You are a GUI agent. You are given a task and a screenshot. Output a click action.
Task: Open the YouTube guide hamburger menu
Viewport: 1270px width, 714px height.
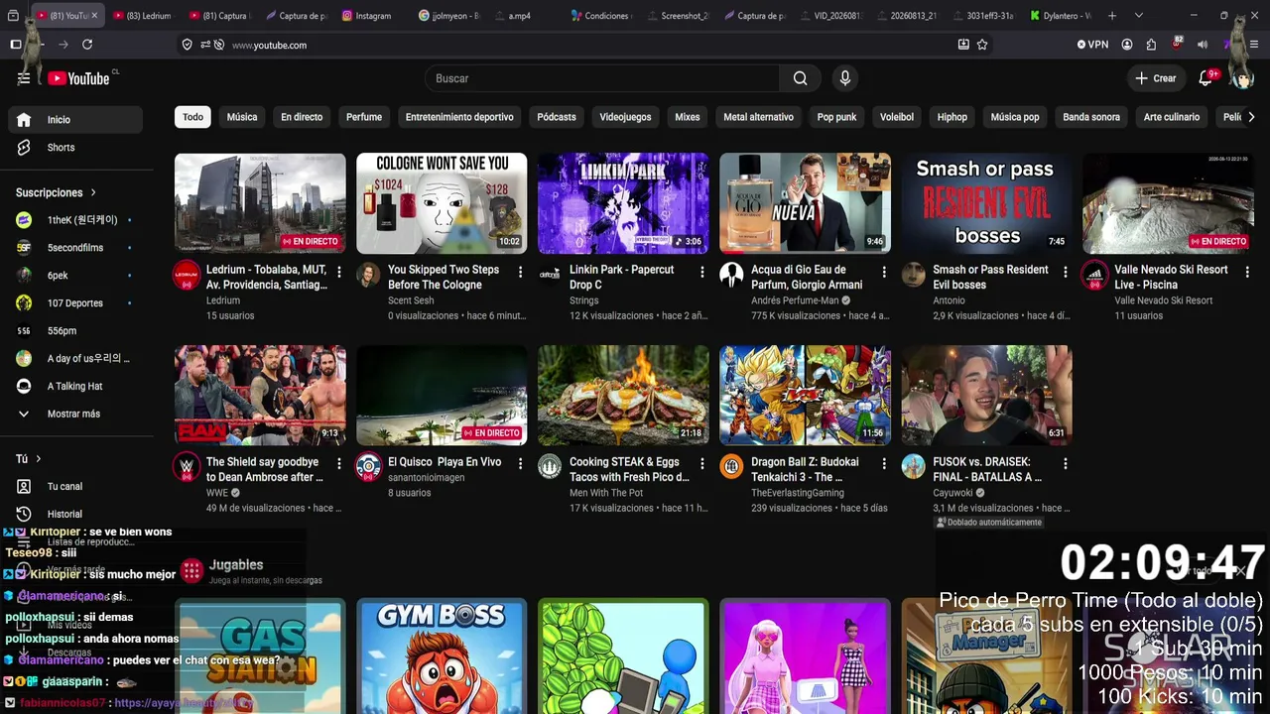tap(24, 78)
